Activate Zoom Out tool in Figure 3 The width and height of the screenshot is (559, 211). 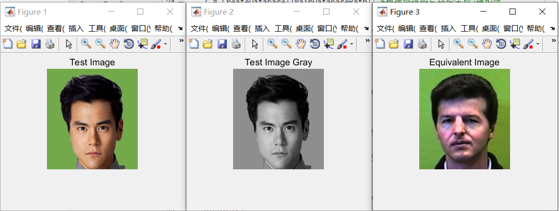[x=472, y=44]
